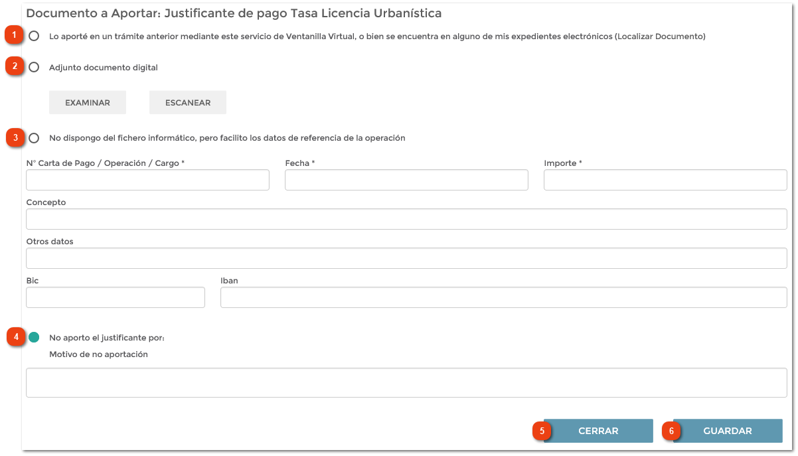Viewport: 798px width, 456px height.
Task: Click the EXAMINAR button
Action: pyautogui.click(x=87, y=102)
